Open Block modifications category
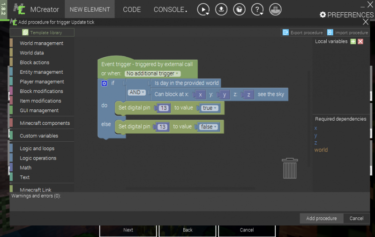375x237 pixels. 41,91
